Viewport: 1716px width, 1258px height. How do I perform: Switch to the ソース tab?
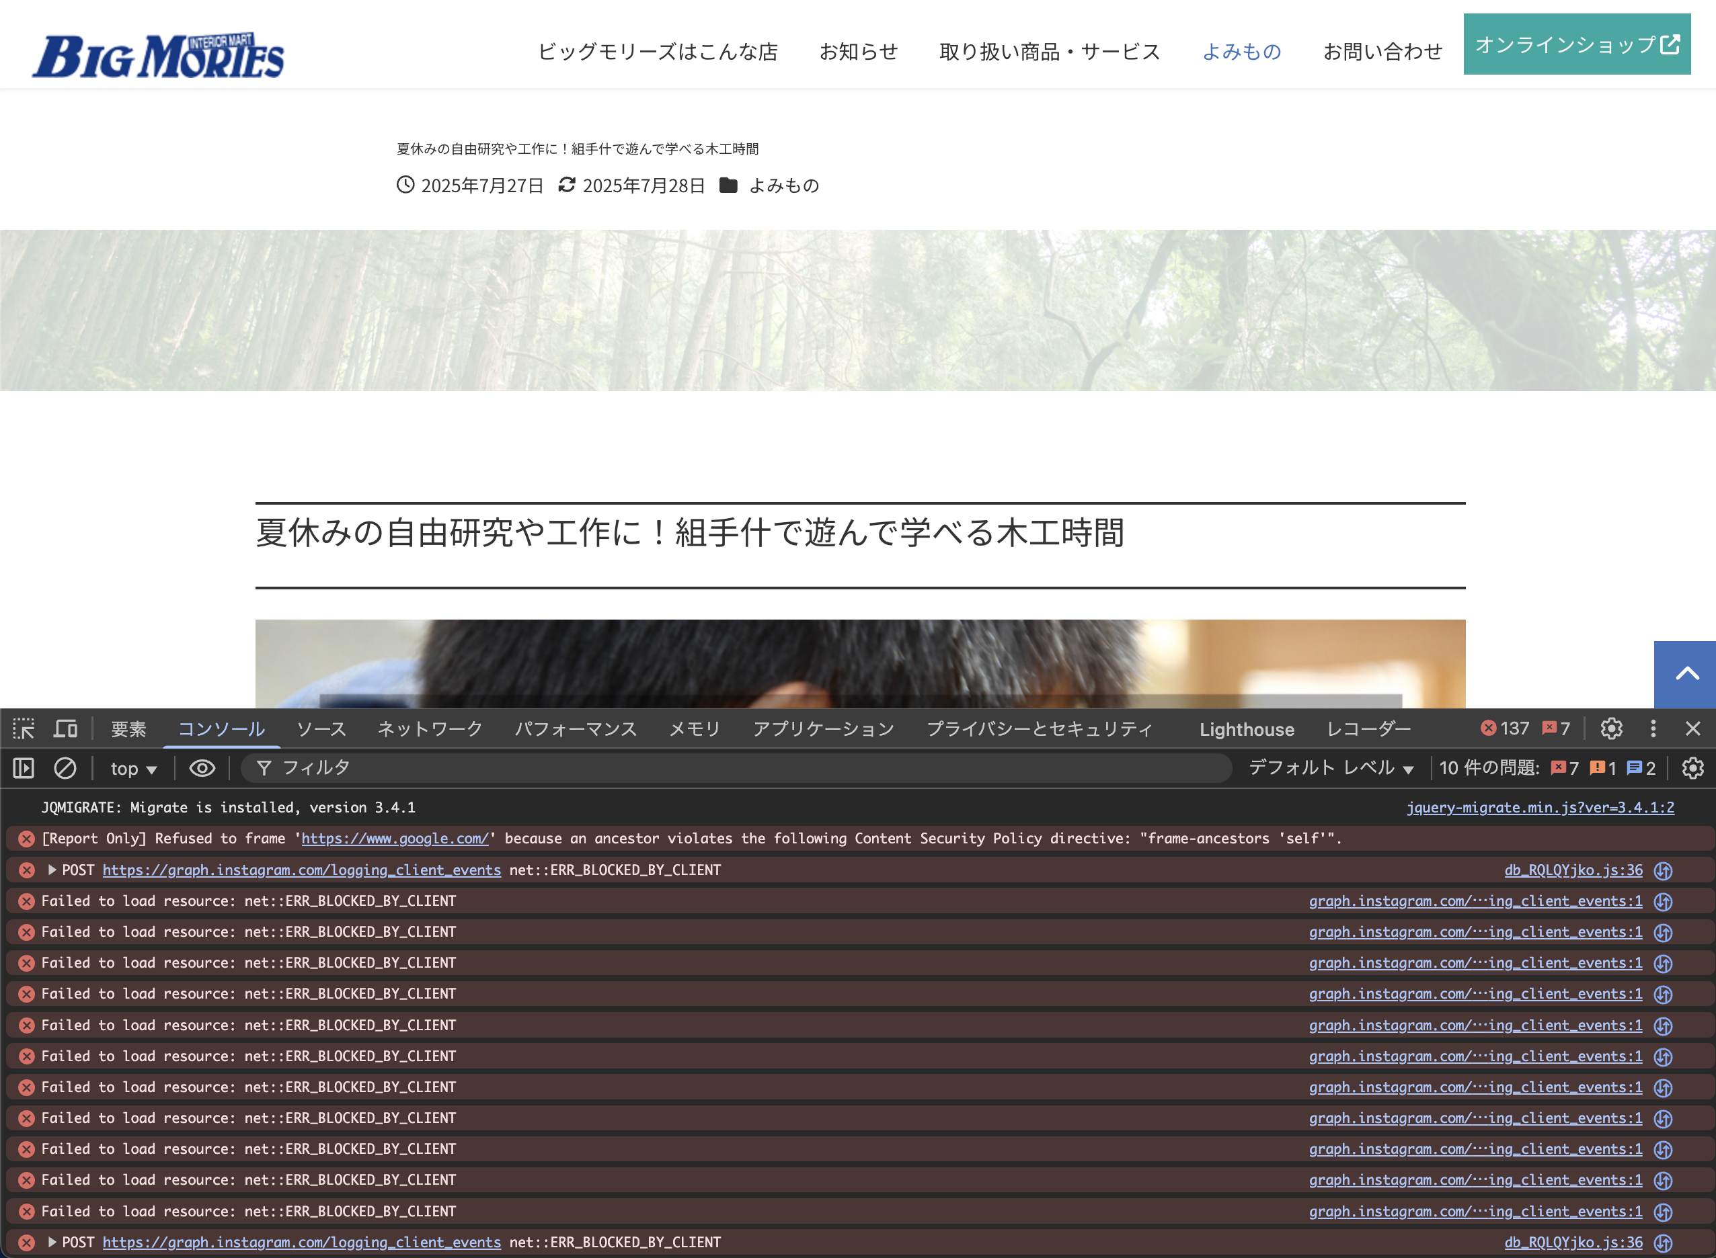(x=321, y=728)
